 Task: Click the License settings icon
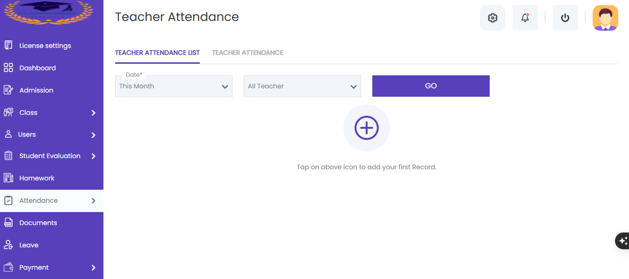8,46
